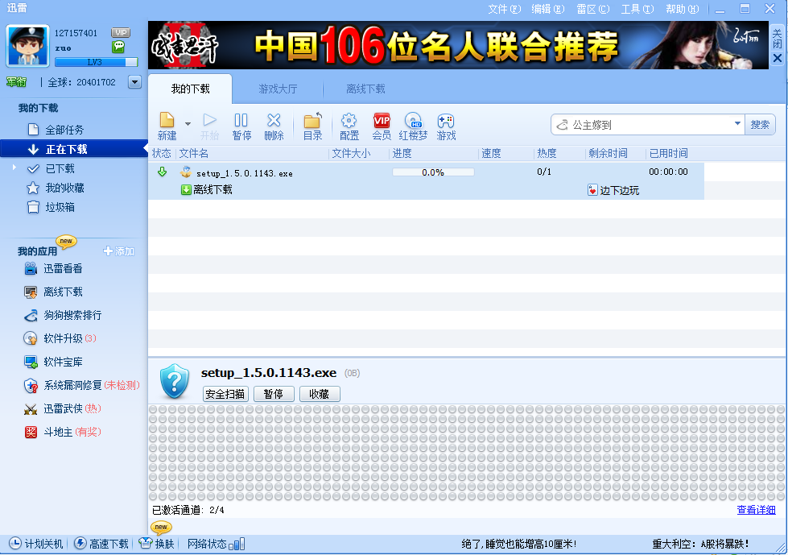Click 边下边玩 in the task row

click(613, 190)
